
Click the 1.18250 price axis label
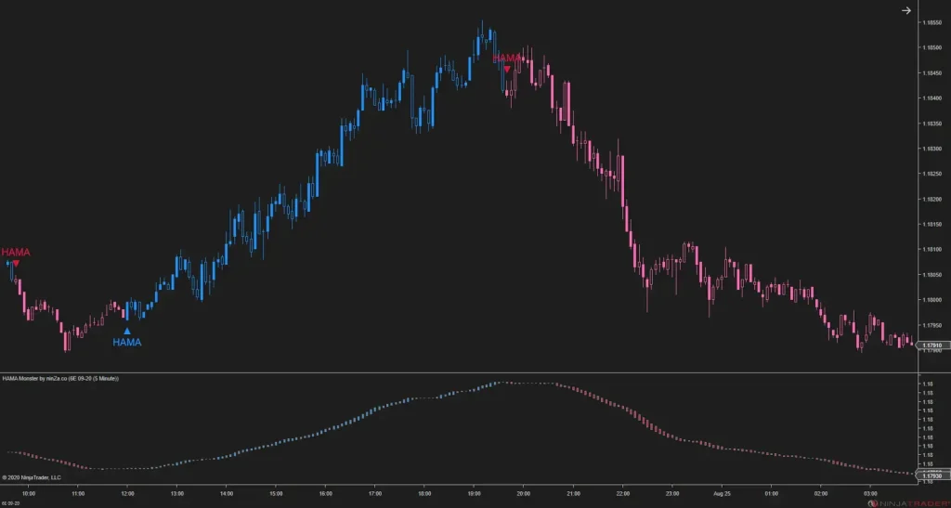tap(931, 174)
